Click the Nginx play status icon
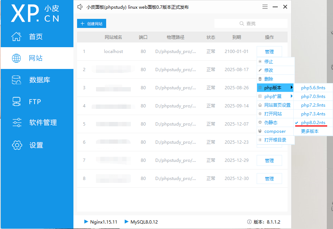 [86, 222]
